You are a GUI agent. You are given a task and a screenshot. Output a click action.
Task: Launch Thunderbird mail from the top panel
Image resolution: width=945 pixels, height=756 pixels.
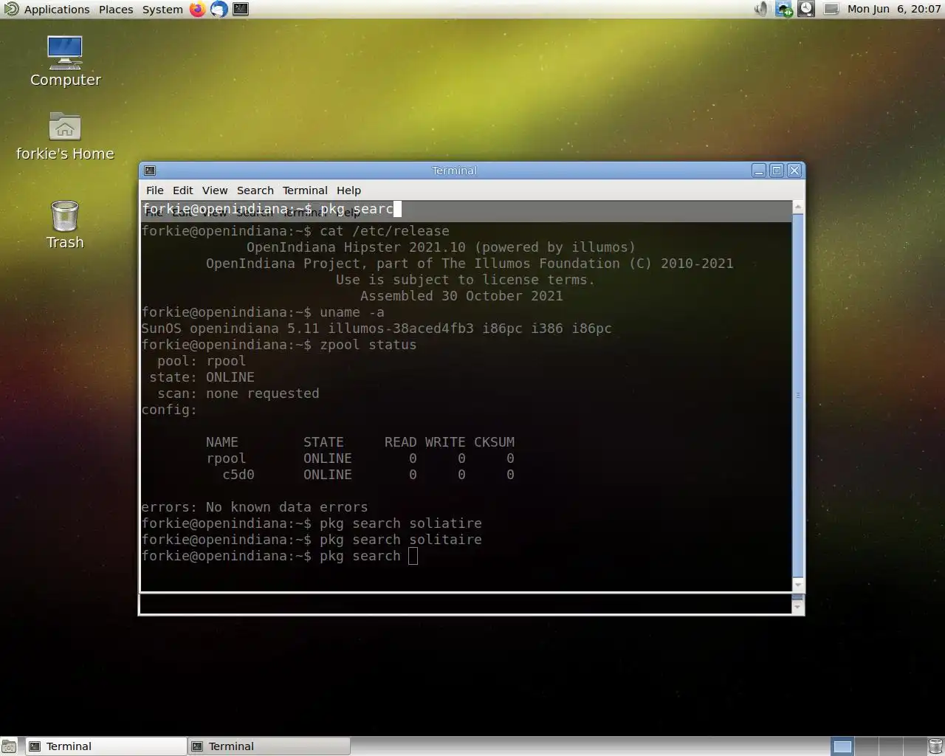tap(219, 9)
